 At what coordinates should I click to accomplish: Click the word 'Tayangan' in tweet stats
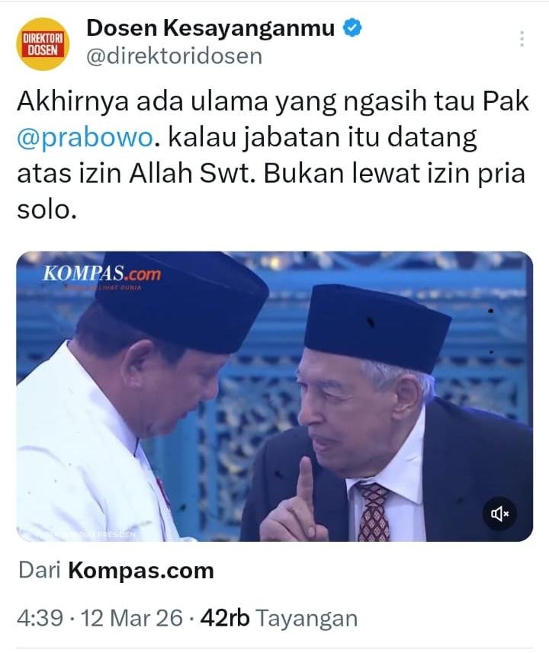tap(307, 619)
